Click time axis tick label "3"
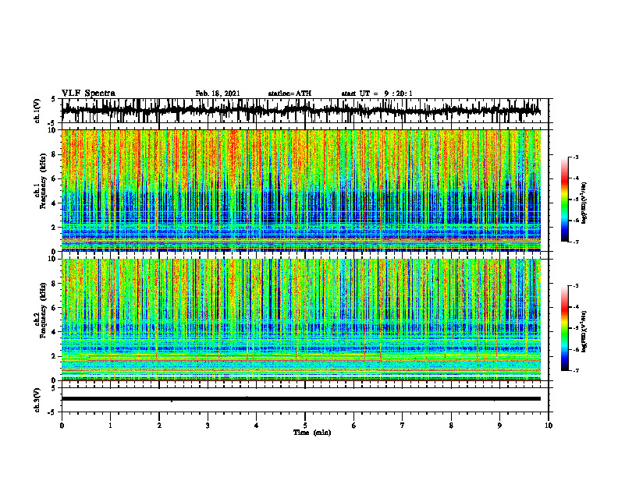Image resolution: width=618 pixels, height=477 pixels. coord(208,426)
